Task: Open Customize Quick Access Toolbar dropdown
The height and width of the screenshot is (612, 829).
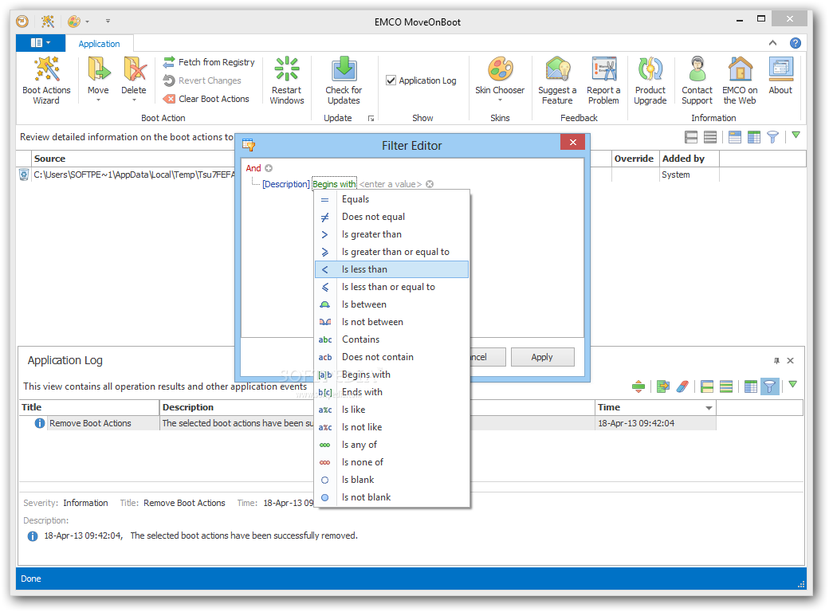Action: 108,22
